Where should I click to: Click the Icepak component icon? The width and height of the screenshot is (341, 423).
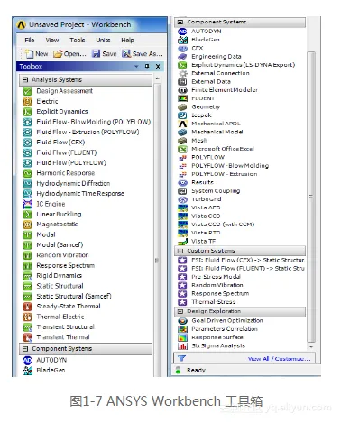182,115
